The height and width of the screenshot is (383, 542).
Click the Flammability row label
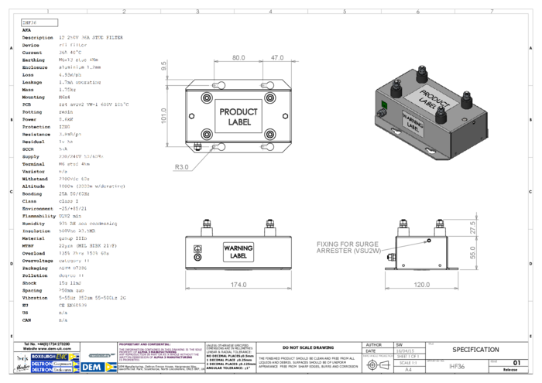click(x=39, y=216)
